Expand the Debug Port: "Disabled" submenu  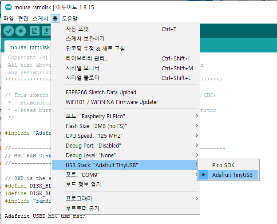(126, 145)
